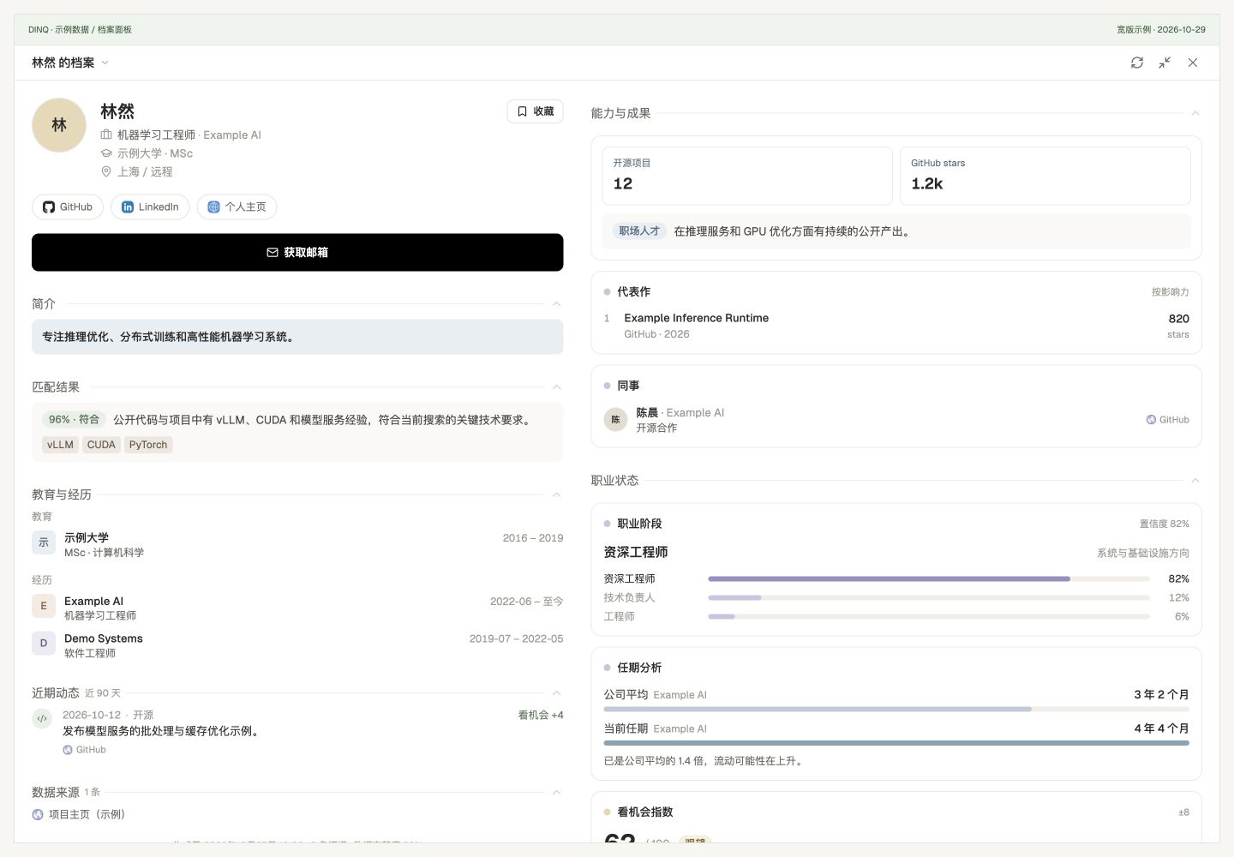Click the 置信度 82% label
This screenshot has width=1234, height=857.
(1165, 524)
